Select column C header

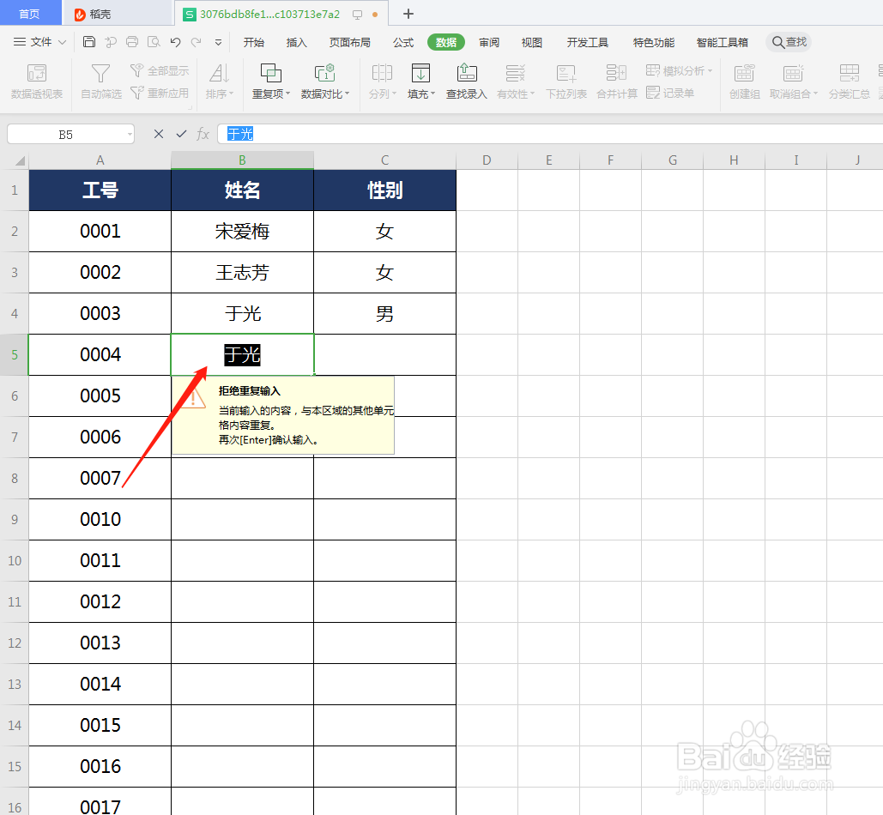384,160
